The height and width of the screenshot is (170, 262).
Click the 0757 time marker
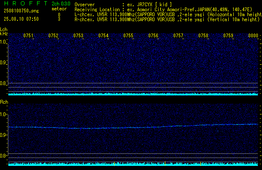178,36
